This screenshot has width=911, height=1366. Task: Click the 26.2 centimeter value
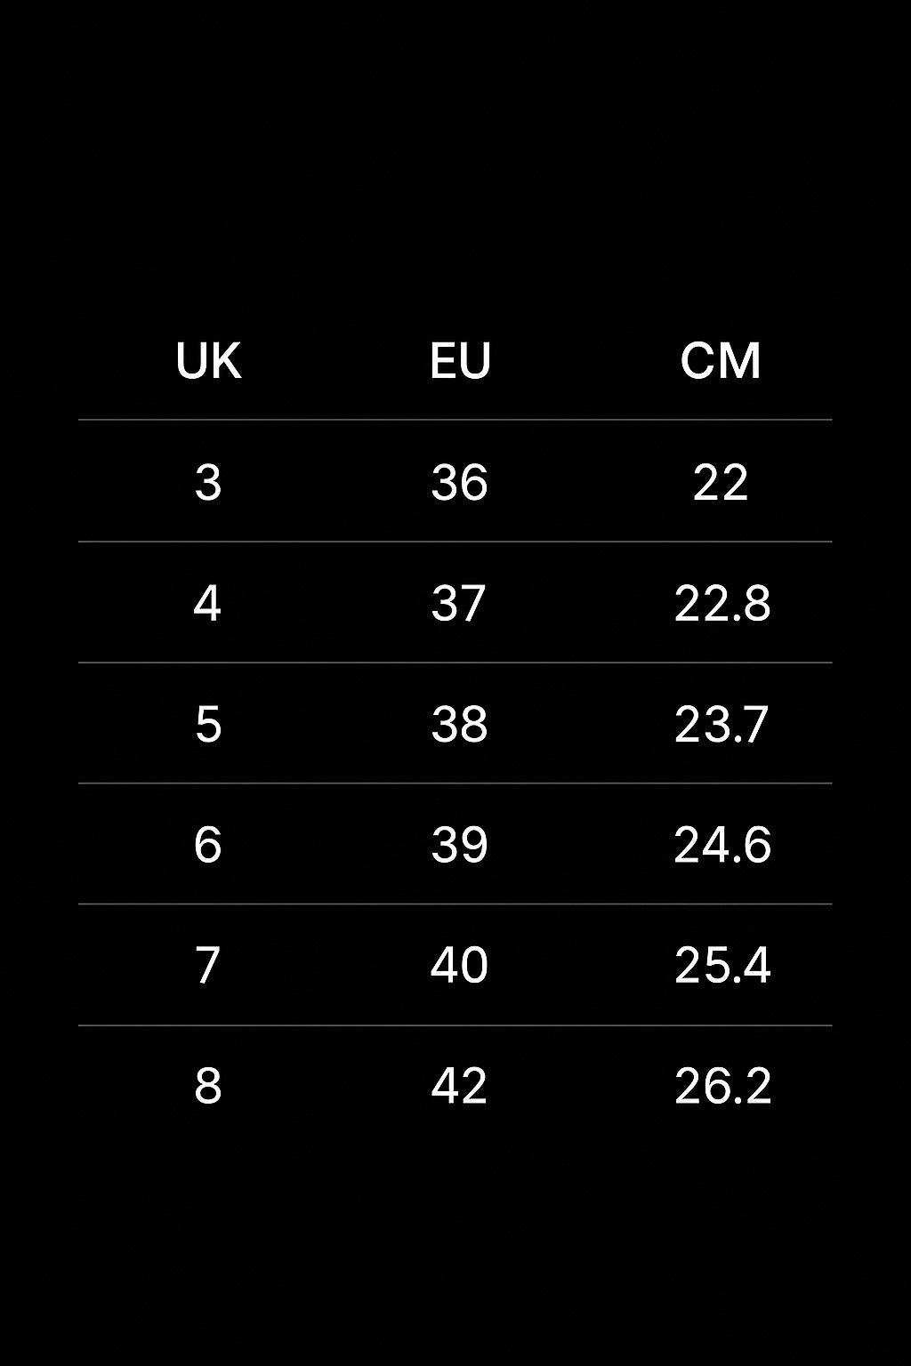coord(722,1087)
